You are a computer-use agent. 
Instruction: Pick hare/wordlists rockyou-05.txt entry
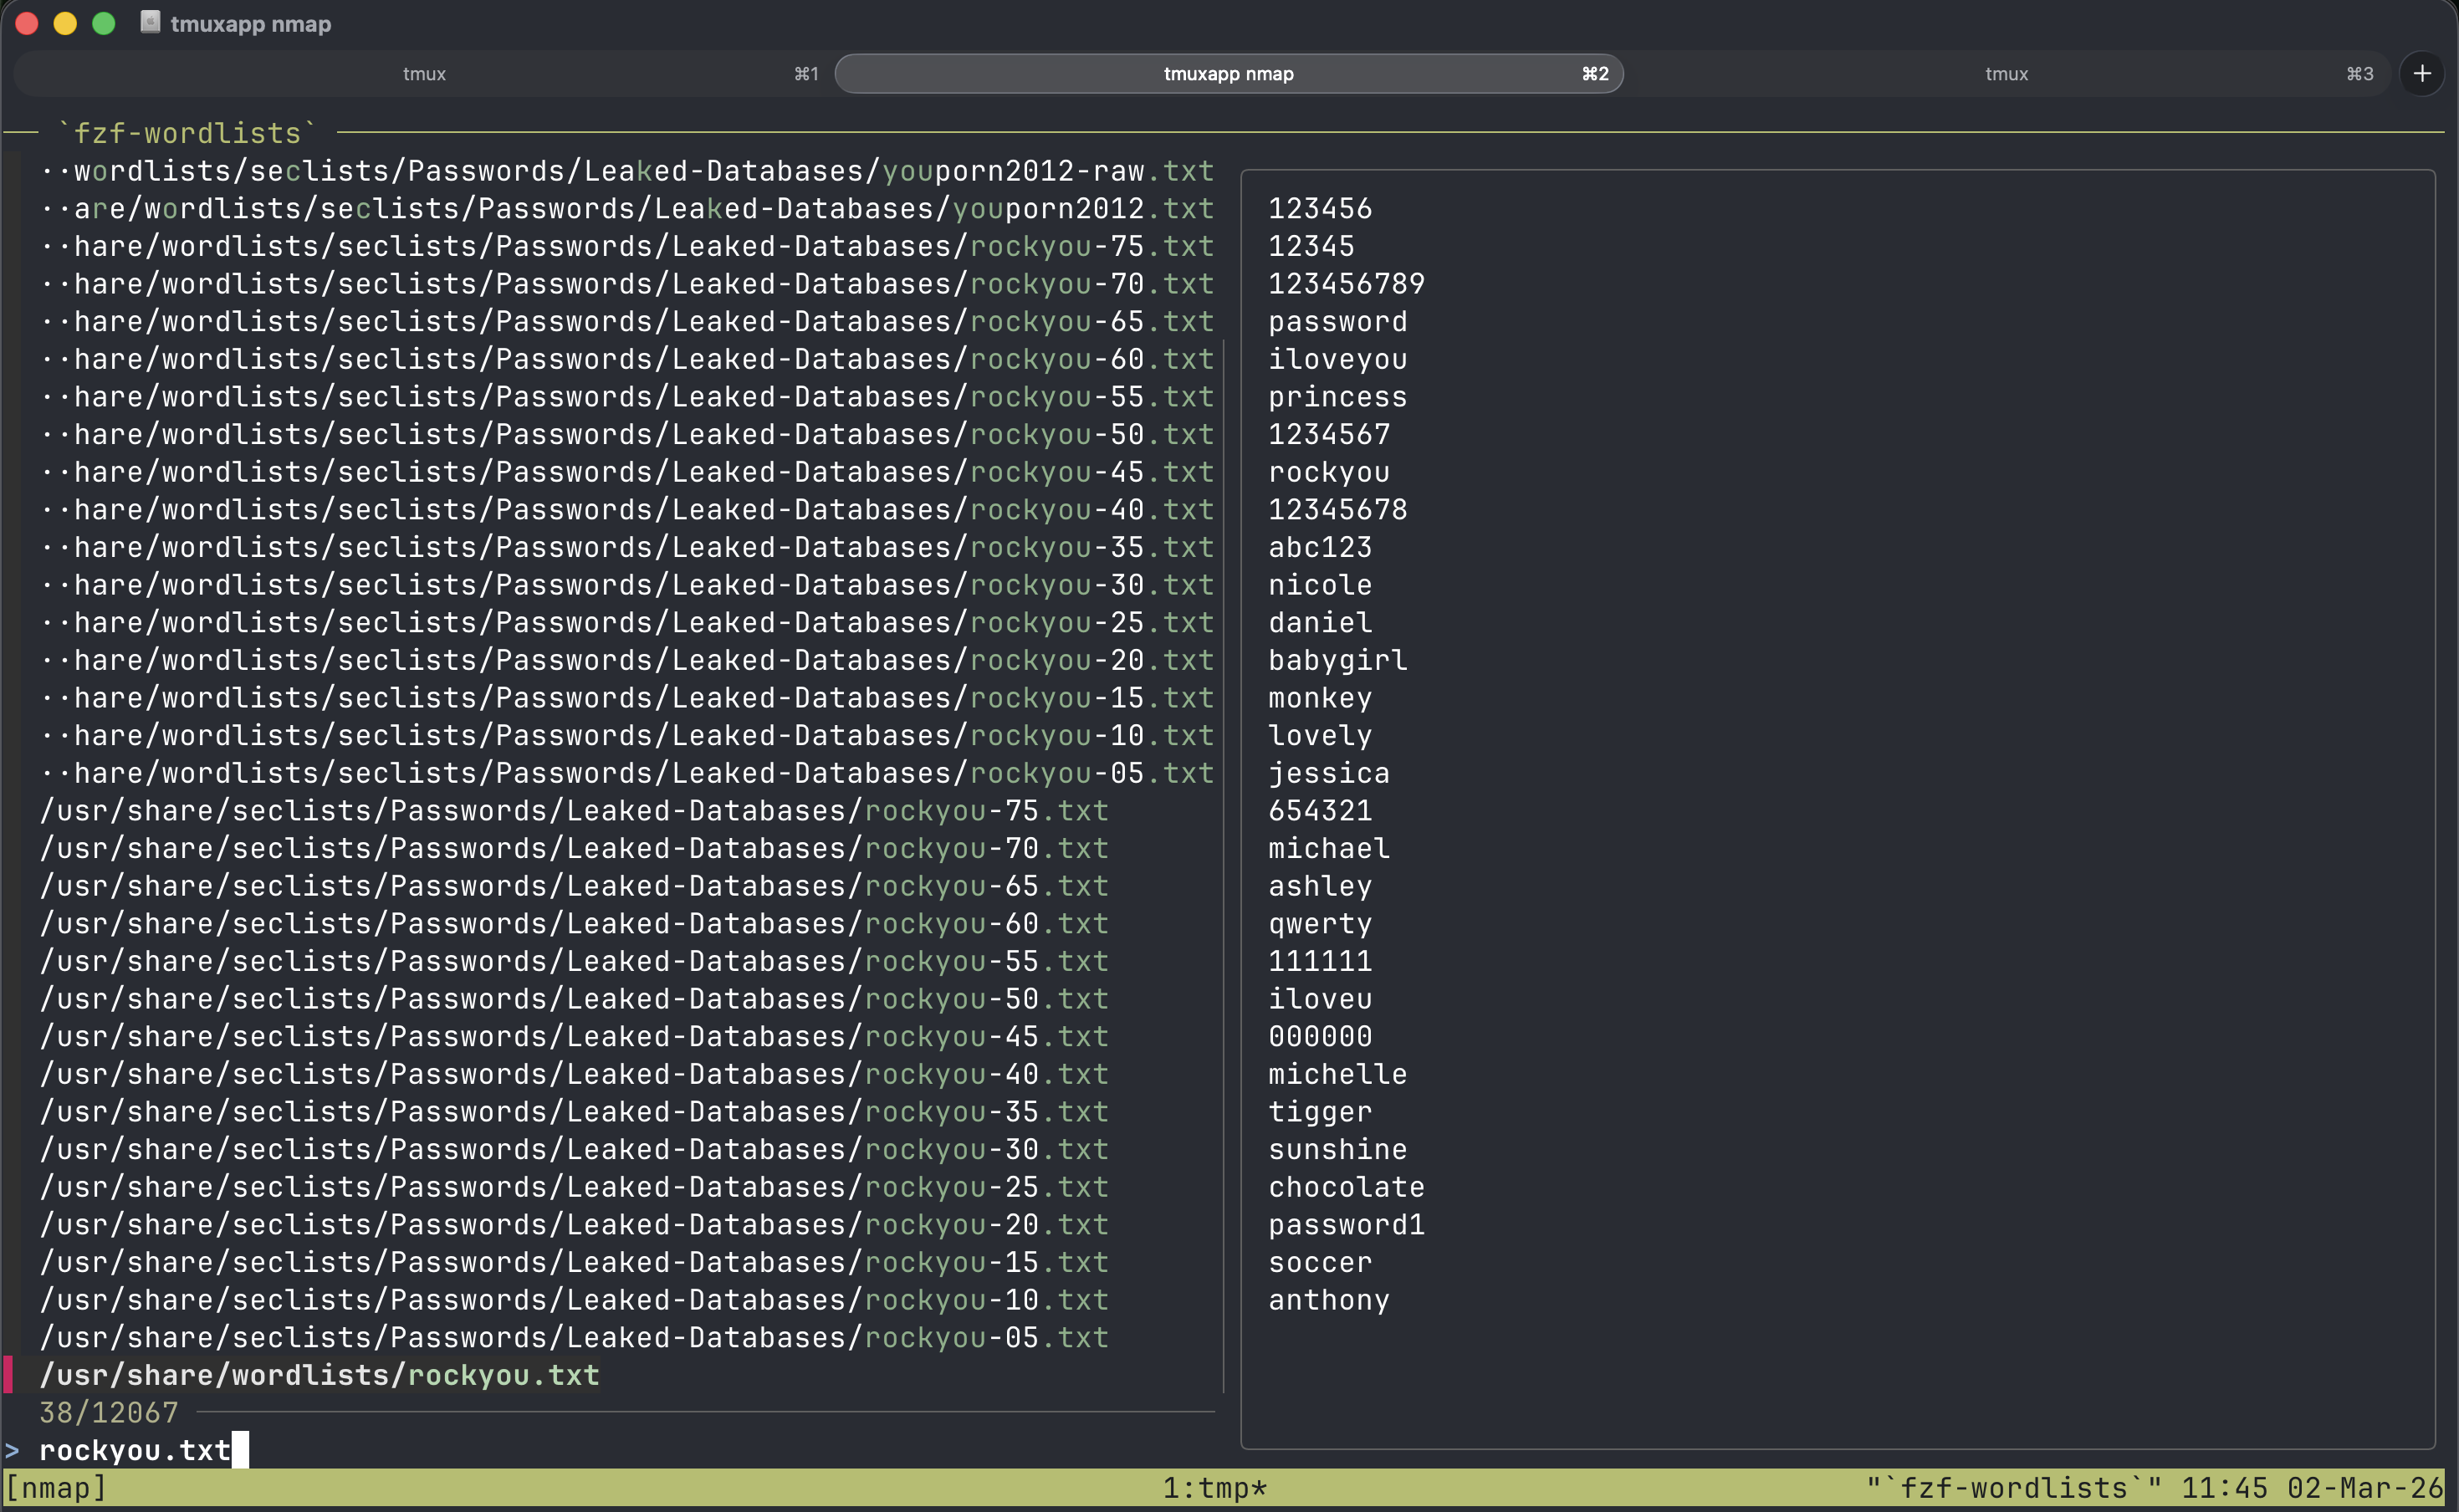coord(627,774)
